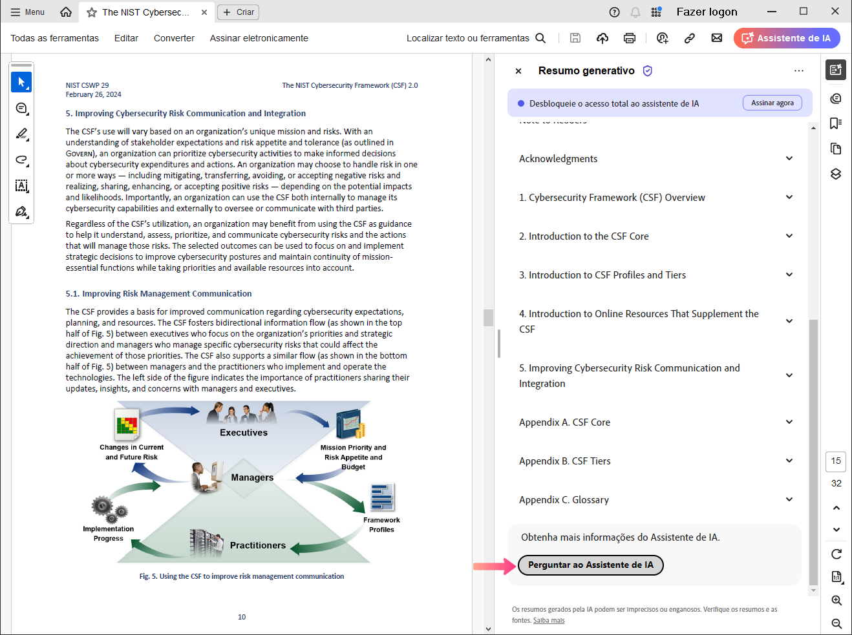The height and width of the screenshot is (635, 852).
Task: Expand Cybersecurity Framework (CSF) Overview
Action: coord(789,197)
